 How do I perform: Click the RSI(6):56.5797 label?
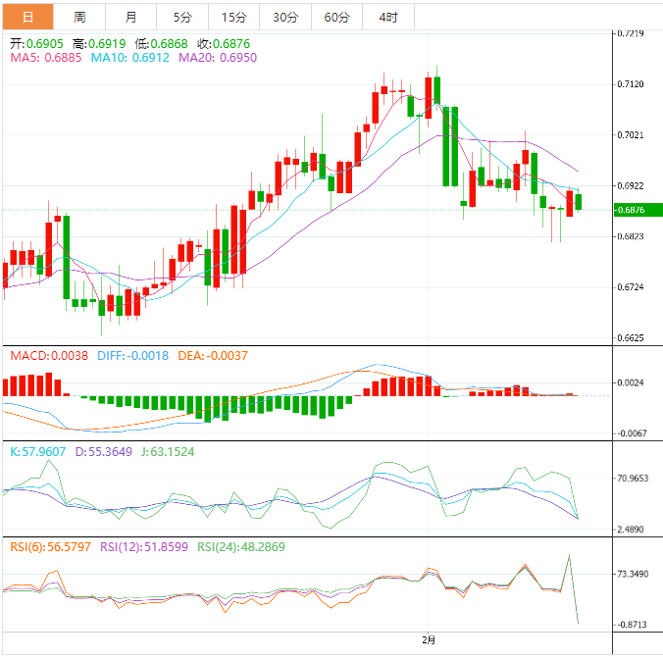point(51,547)
